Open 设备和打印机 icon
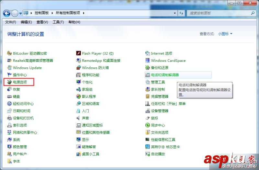 coord(9,118)
